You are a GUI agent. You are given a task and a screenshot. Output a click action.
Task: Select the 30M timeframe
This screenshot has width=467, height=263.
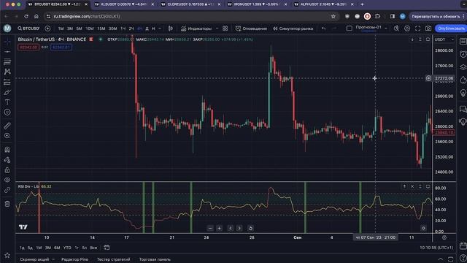[x=112, y=28]
